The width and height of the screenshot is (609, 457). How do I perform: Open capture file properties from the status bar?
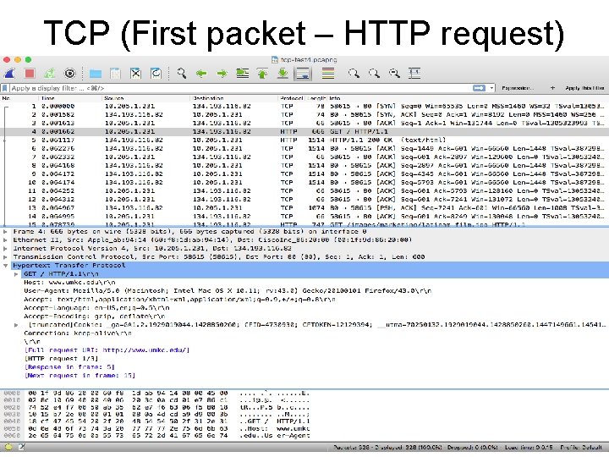[21, 447]
